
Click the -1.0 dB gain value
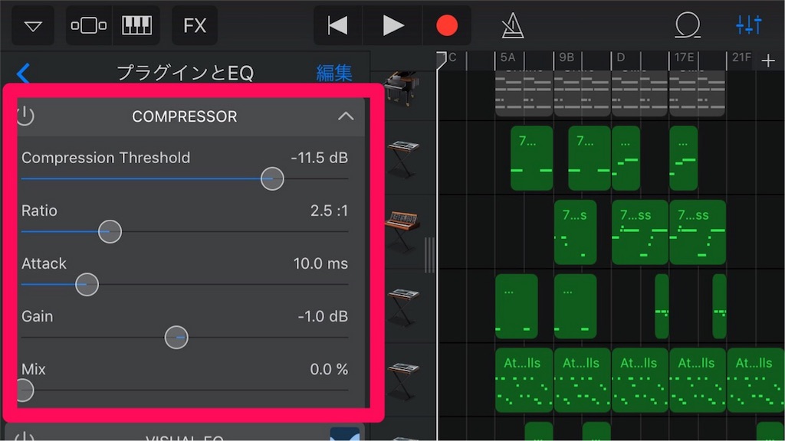click(x=323, y=316)
